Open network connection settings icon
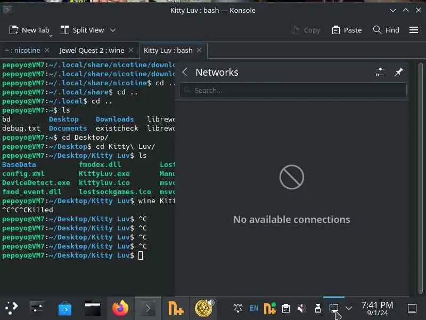Image resolution: width=426 pixels, height=320 pixels. click(380, 72)
